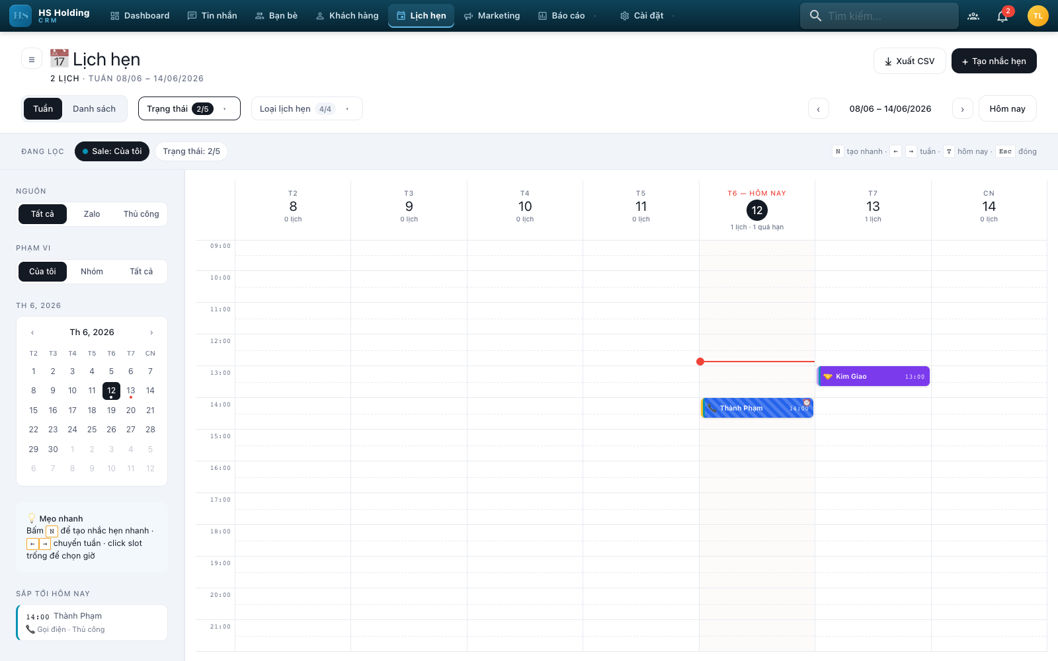The height and width of the screenshot is (661, 1058).
Task: Go to Bạn bè section
Action: (276, 15)
